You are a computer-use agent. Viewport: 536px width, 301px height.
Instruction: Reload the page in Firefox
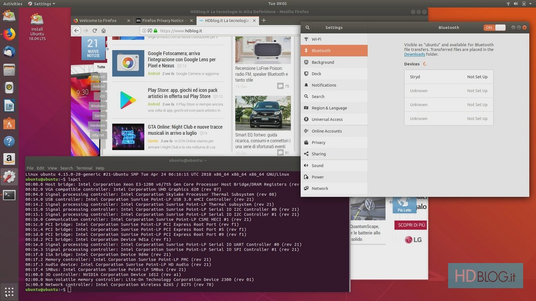[95, 31]
